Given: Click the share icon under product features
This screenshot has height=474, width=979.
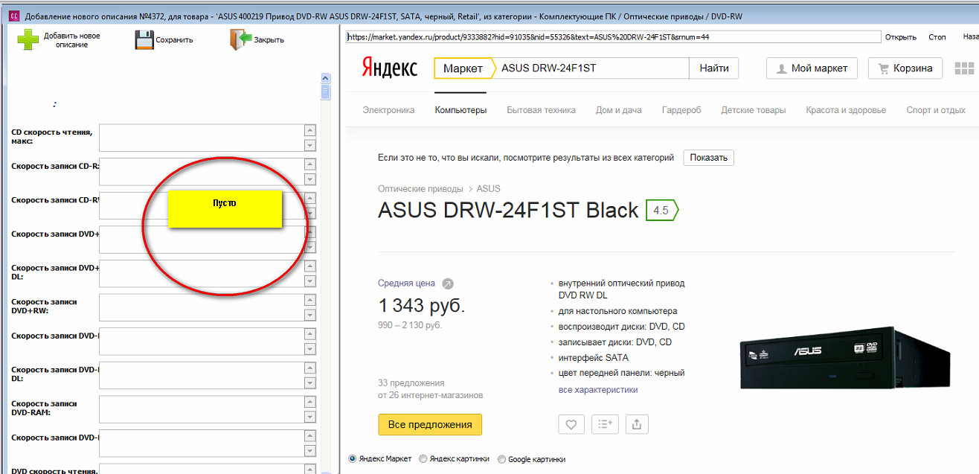Looking at the screenshot, I should point(636,424).
